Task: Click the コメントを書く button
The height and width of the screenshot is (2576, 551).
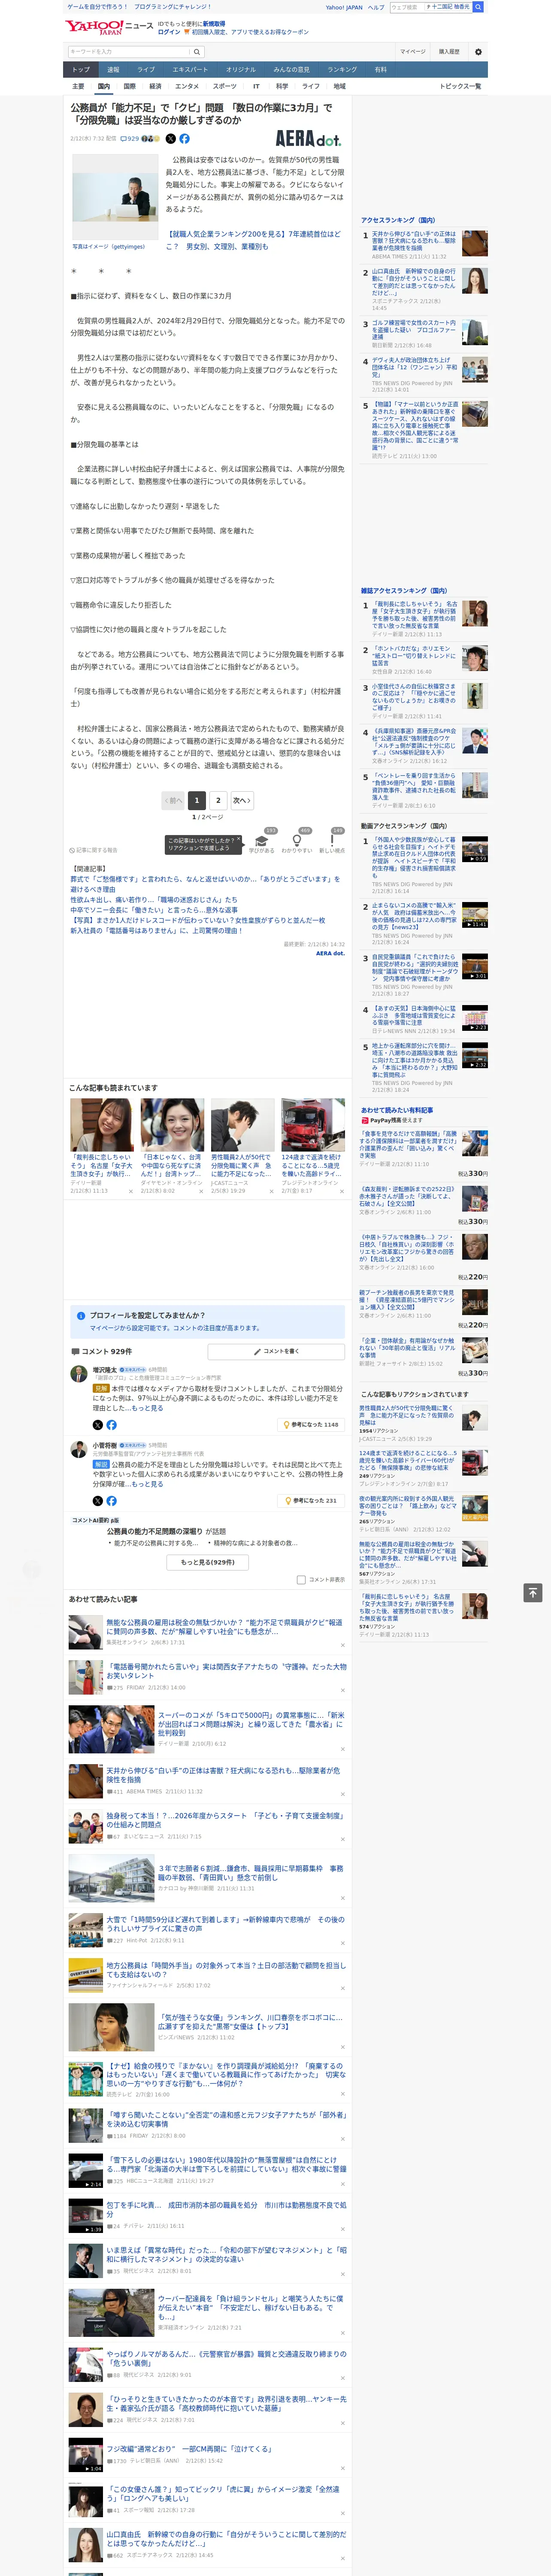Action: click(x=276, y=1351)
